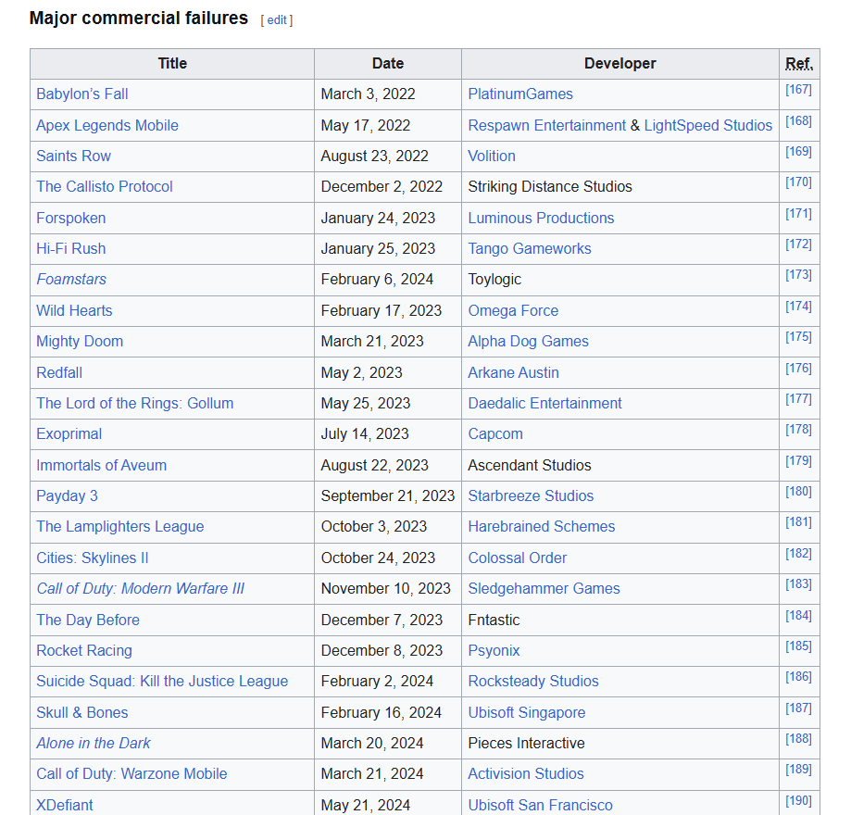Open Immortals of Aveum link
The height and width of the screenshot is (815, 851).
102,465
